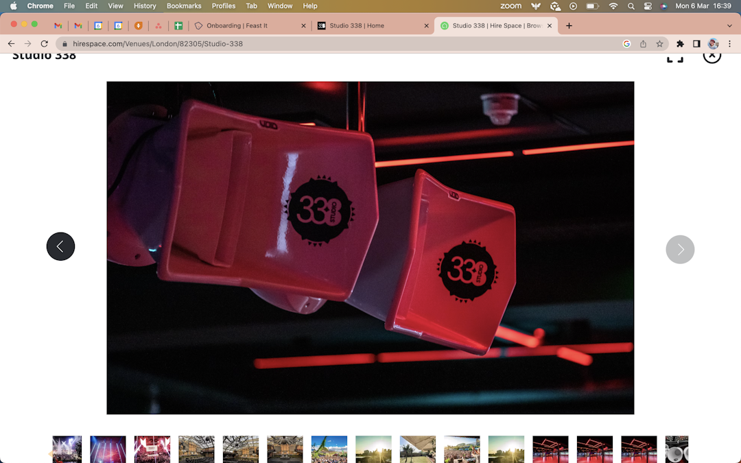
Task: Switch to the Studio 338 | Home tab
Action: (x=372, y=25)
